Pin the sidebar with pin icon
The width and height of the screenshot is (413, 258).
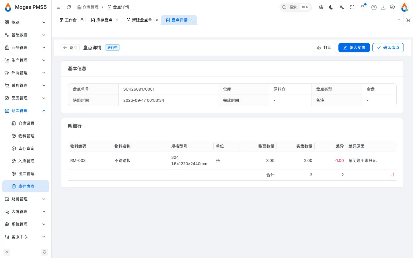point(44,252)
